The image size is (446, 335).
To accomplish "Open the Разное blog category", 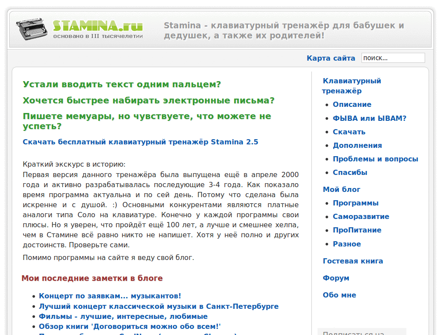I will (x=347, y=244).
